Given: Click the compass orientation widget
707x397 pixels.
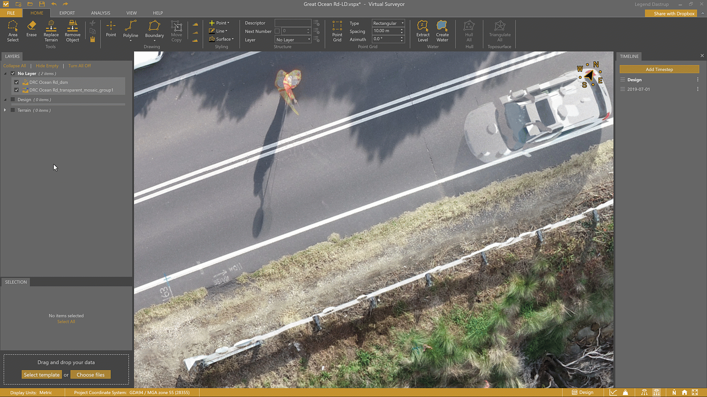Looking at the screenshot, I should click(590, 75).
